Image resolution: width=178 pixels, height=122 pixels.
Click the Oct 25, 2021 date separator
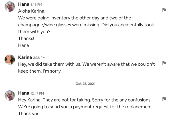click(85, 84)
